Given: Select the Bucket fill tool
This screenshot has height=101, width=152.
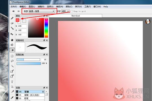Looking at the screenshot, I should tap(12, 45).
